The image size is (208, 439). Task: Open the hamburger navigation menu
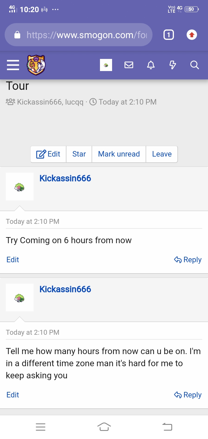[13, 65]
